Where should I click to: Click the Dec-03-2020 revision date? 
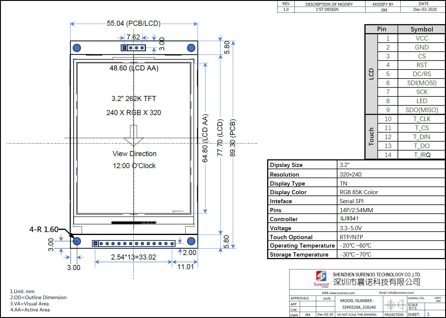425,10
